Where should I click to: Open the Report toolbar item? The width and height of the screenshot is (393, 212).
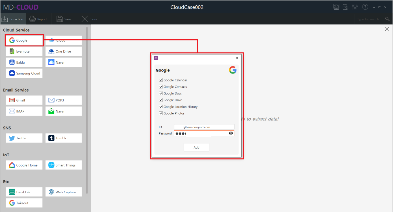click(x=38, y=19)
